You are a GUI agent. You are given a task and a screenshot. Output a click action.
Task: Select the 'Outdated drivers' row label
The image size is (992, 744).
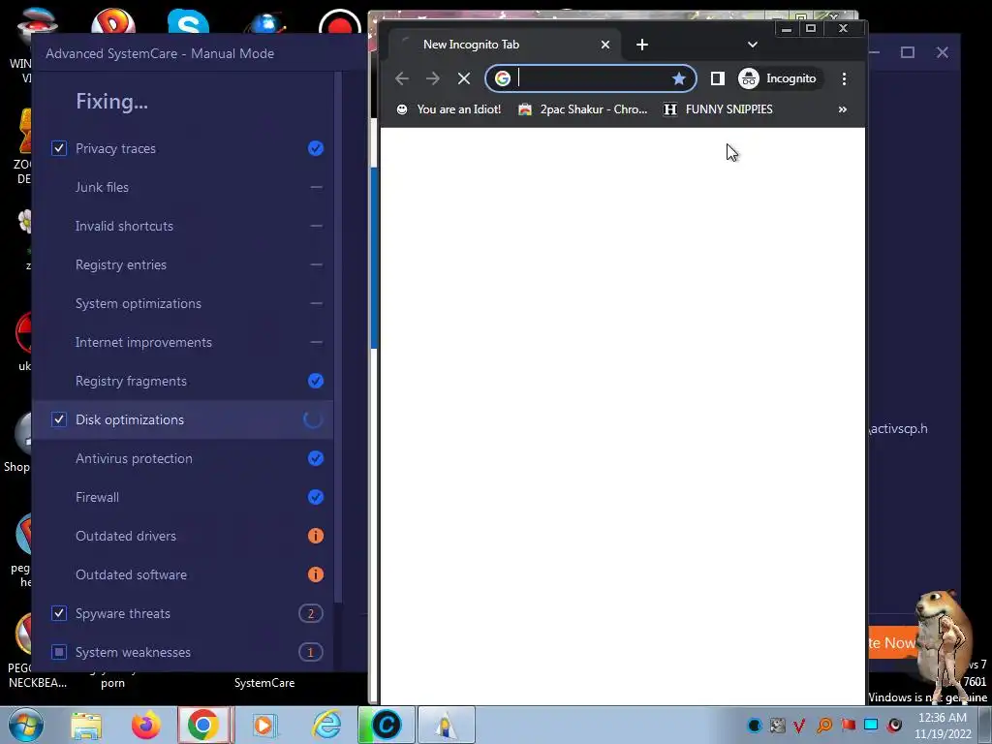pos(126,536)
